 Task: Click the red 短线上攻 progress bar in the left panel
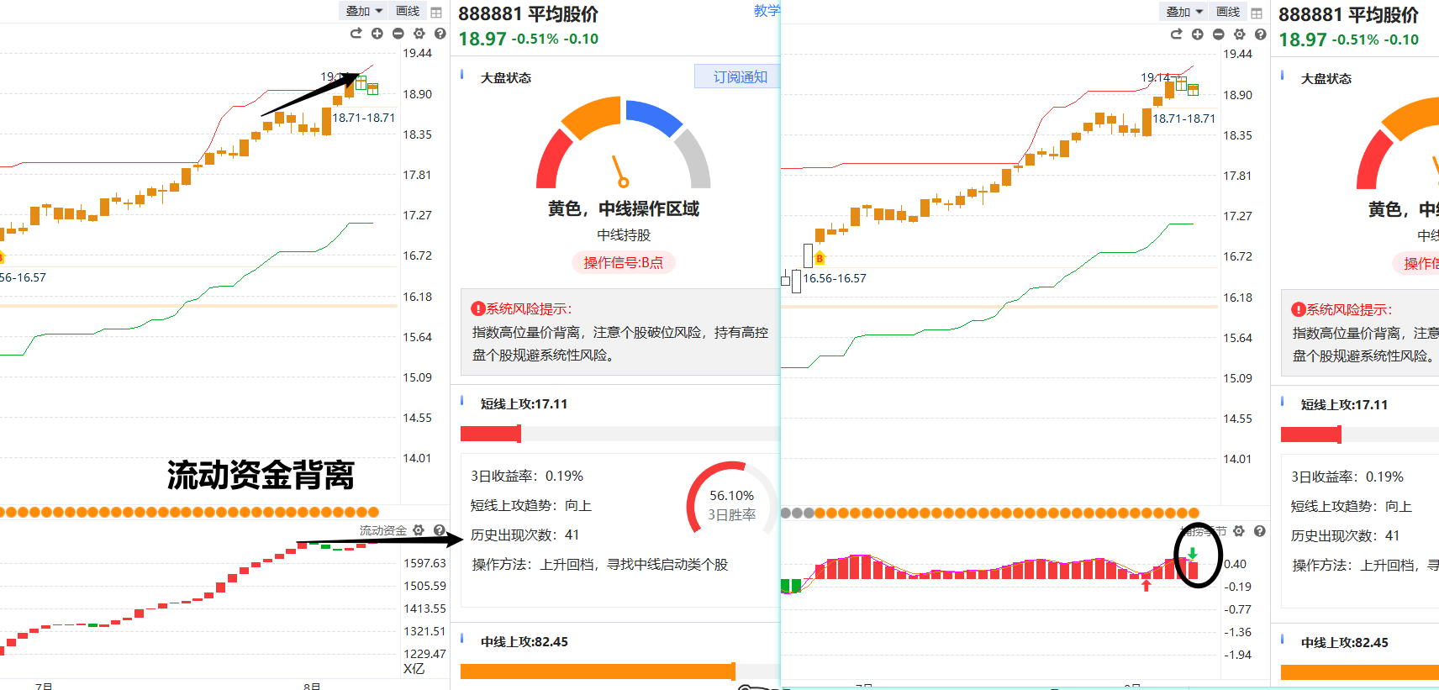(491, 434)
